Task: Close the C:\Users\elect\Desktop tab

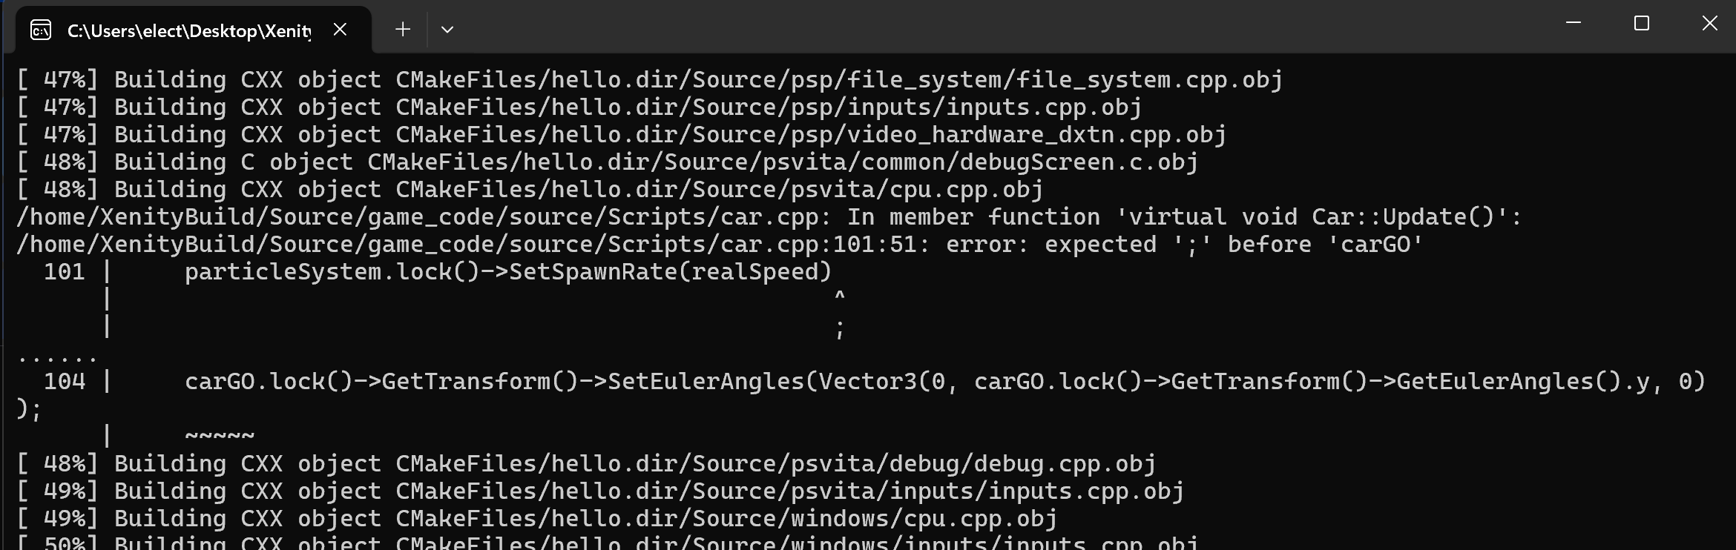Action: (x=340, y=29)
